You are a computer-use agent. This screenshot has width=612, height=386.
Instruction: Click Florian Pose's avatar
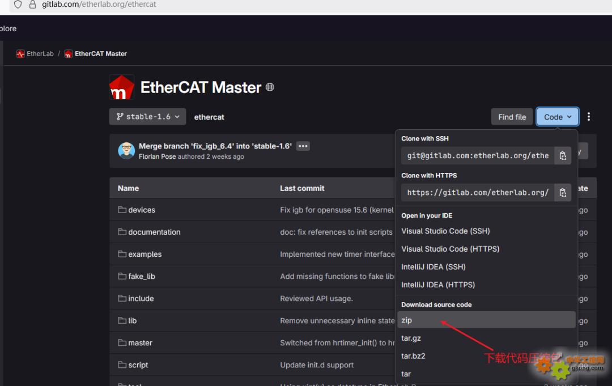126,151
